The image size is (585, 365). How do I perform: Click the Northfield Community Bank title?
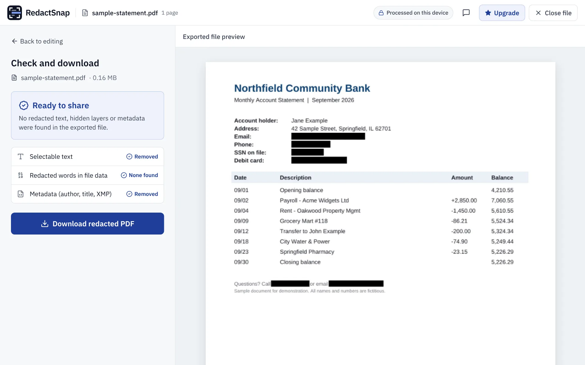click(302, 88)
